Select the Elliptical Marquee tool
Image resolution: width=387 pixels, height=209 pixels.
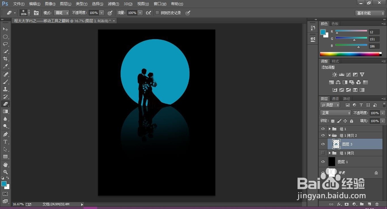coord(5,36)
